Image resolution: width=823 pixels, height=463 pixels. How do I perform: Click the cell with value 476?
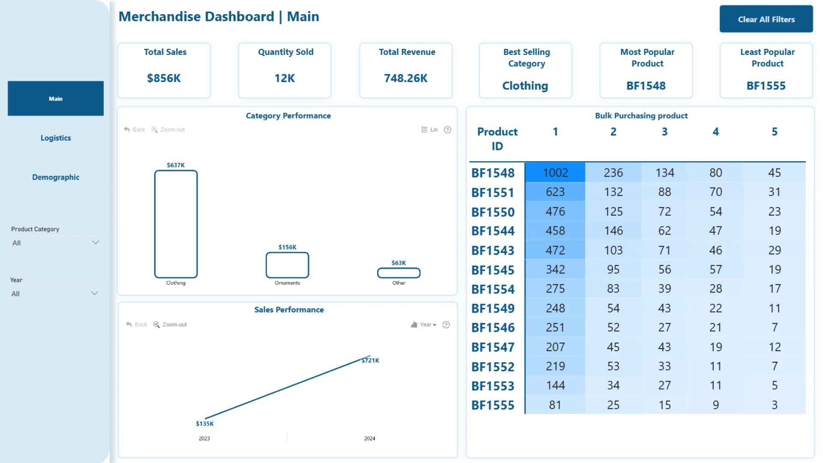[556, 211]
